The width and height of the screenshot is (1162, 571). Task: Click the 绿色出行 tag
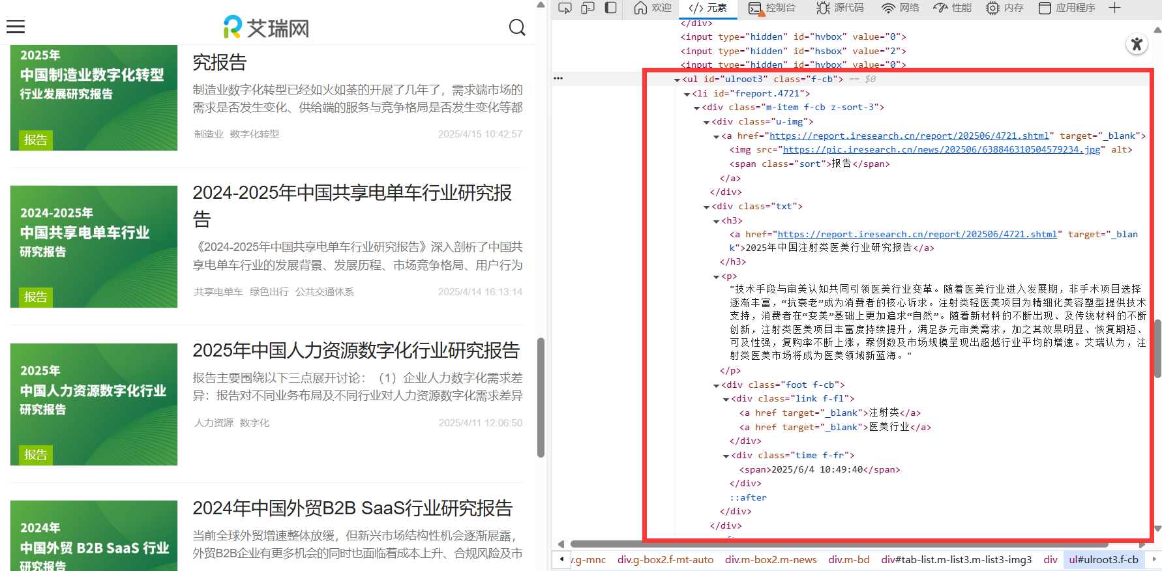tap(269, 291)
